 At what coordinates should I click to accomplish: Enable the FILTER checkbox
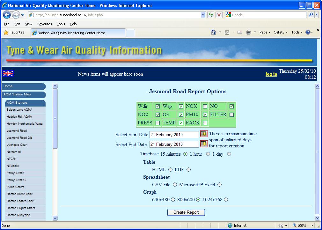(x=232, y=114)
